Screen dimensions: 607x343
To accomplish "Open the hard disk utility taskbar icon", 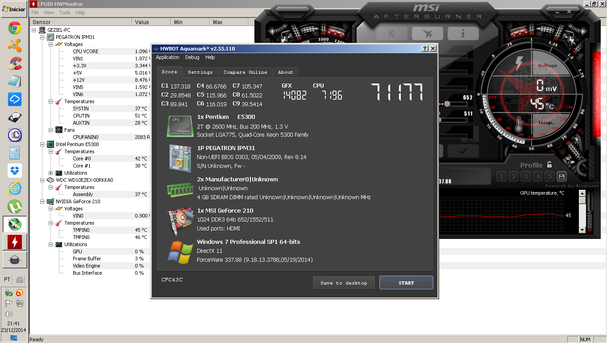I will [x=14, y=117].
